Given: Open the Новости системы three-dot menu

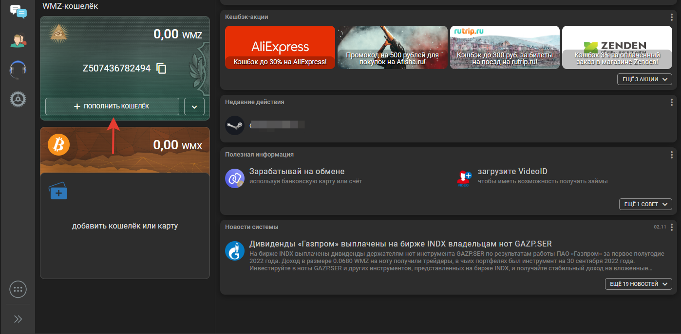Looking at the screenshot, I should tap(672, 227).
